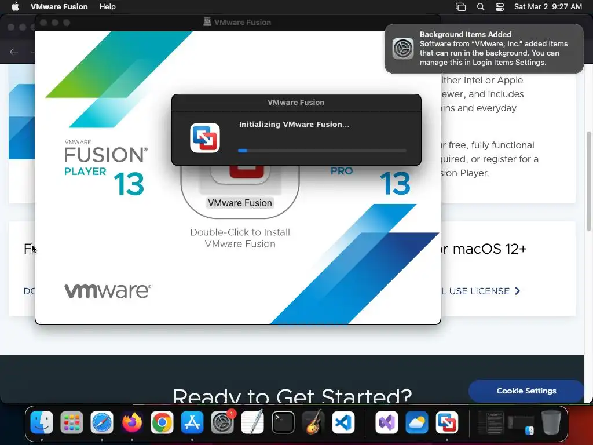This screenshot has height=445, width=593.
Task: Open the VMware Fusion menu in menu bar
Action: 59,6
